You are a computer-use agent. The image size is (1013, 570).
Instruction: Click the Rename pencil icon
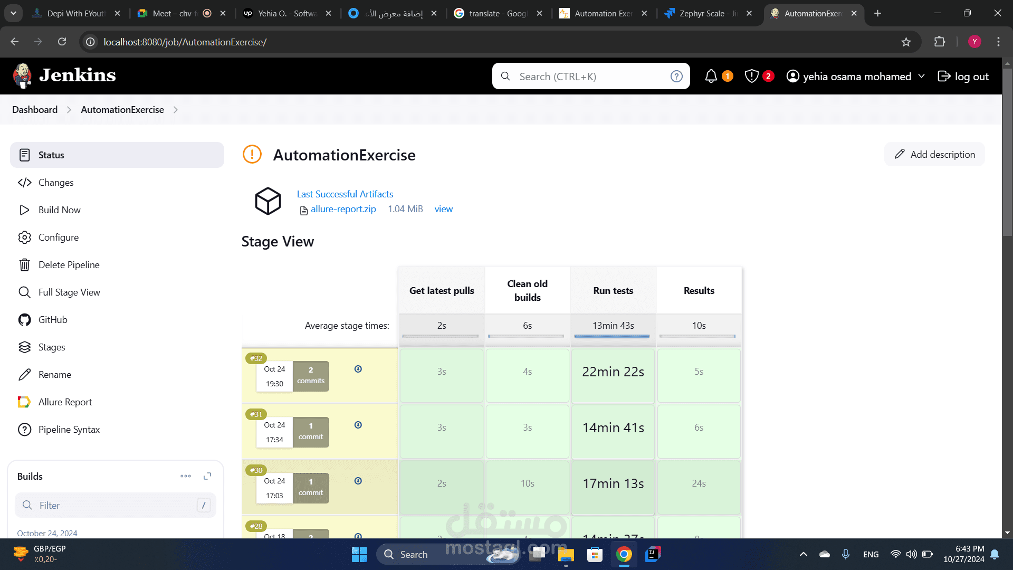(x=24, y=375)
